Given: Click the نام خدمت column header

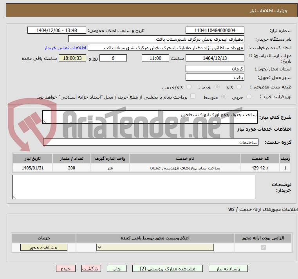Looking at the screenshot, I should coord(185,158).
